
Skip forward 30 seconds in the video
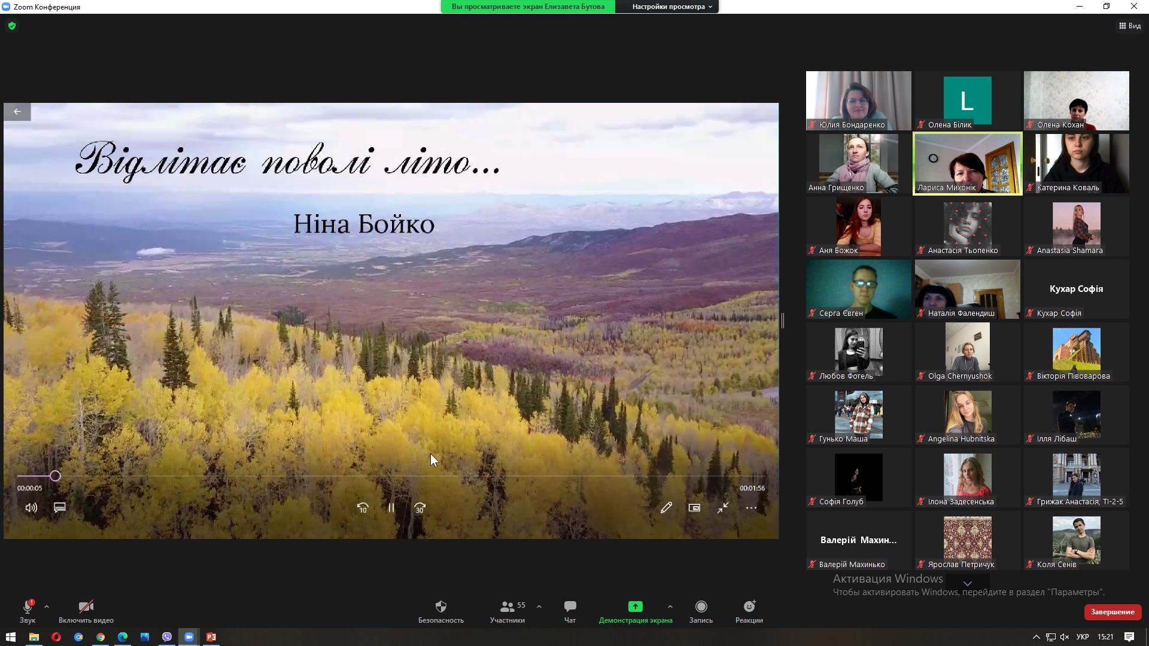[420, 508]
